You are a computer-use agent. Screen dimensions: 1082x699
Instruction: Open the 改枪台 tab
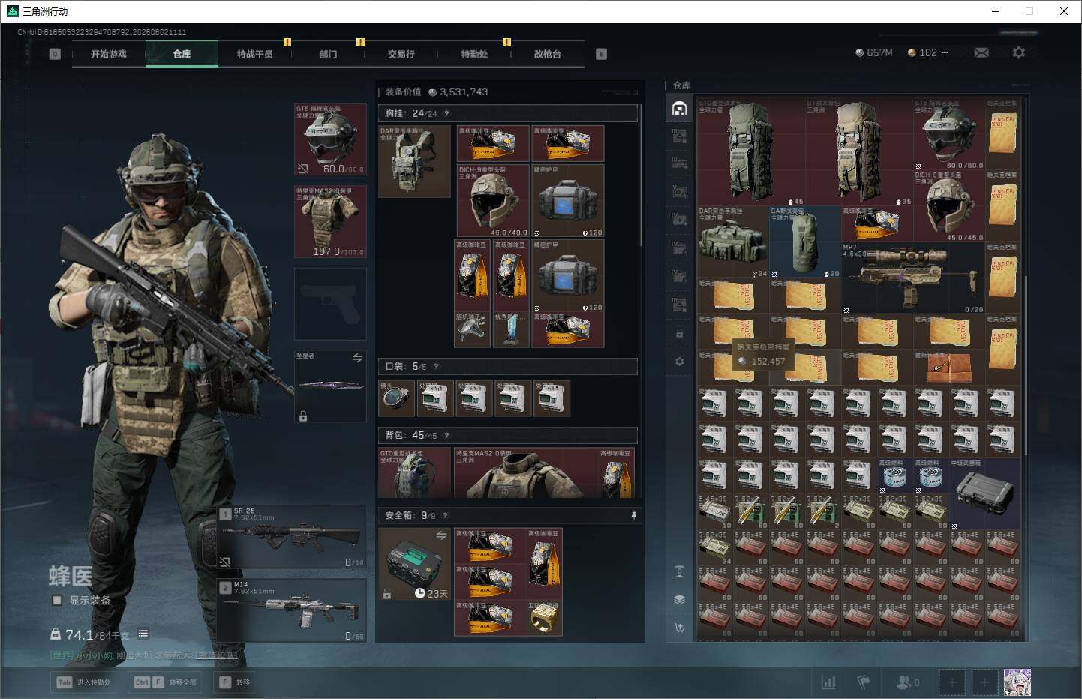pos(547,54)
